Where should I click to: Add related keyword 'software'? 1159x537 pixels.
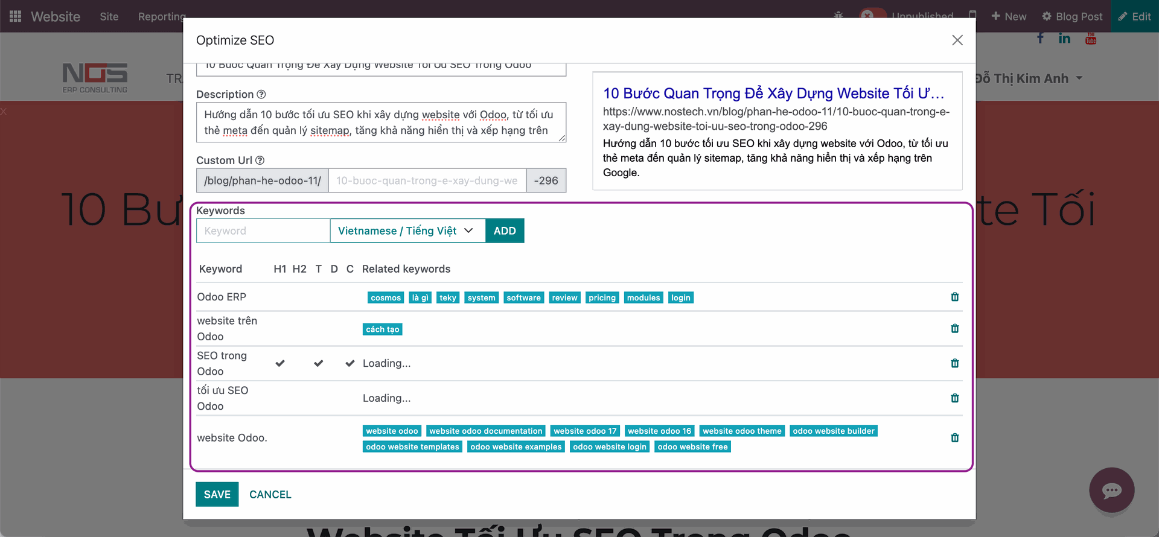tap(524, 297)
